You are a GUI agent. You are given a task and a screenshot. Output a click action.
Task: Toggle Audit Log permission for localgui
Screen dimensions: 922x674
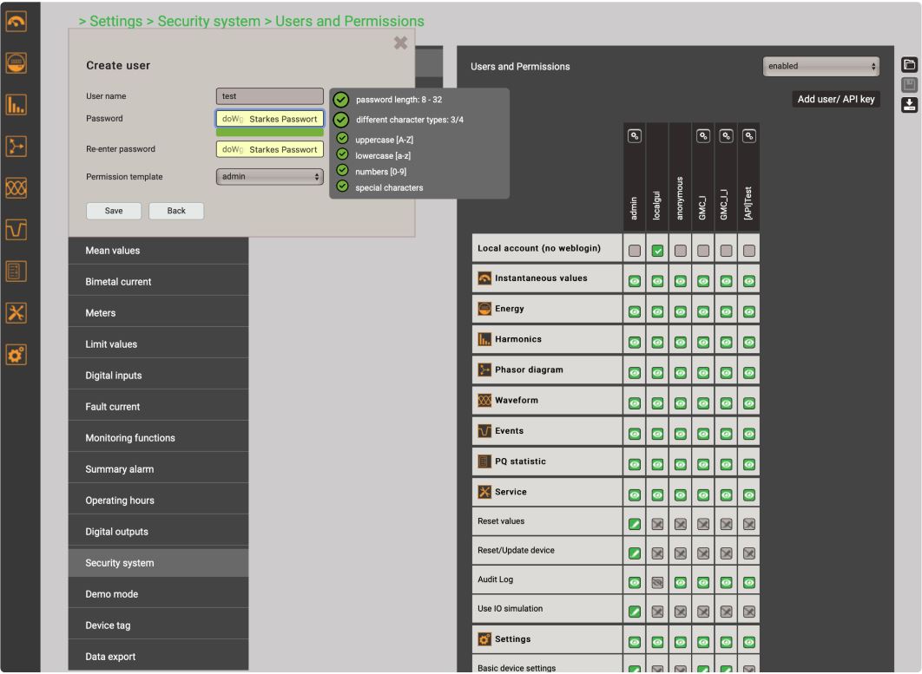pyautogui.click(x=657, y=583)
